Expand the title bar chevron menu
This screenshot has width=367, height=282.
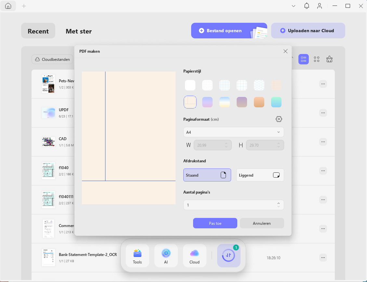point(294,6)
